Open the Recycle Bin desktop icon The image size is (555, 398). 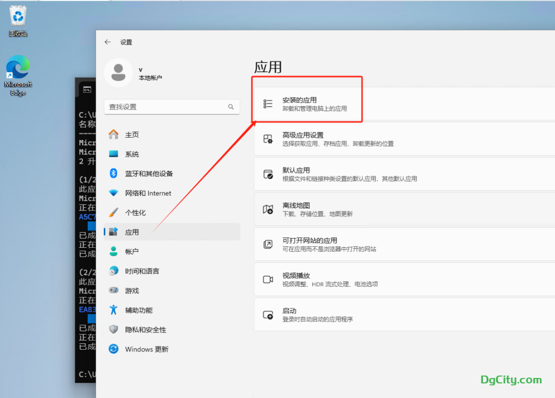[x=18, y=17]
